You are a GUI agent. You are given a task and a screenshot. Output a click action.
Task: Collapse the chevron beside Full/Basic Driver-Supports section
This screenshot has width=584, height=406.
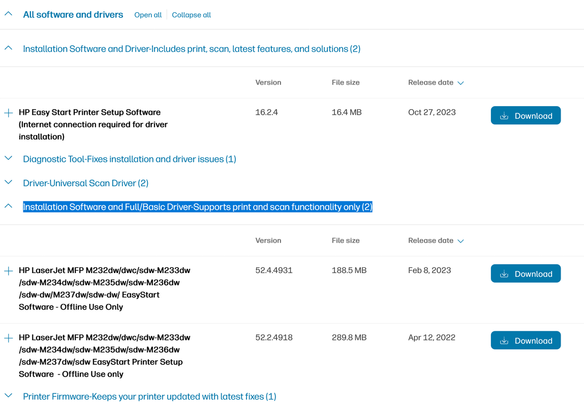click(x=8, y=207)
